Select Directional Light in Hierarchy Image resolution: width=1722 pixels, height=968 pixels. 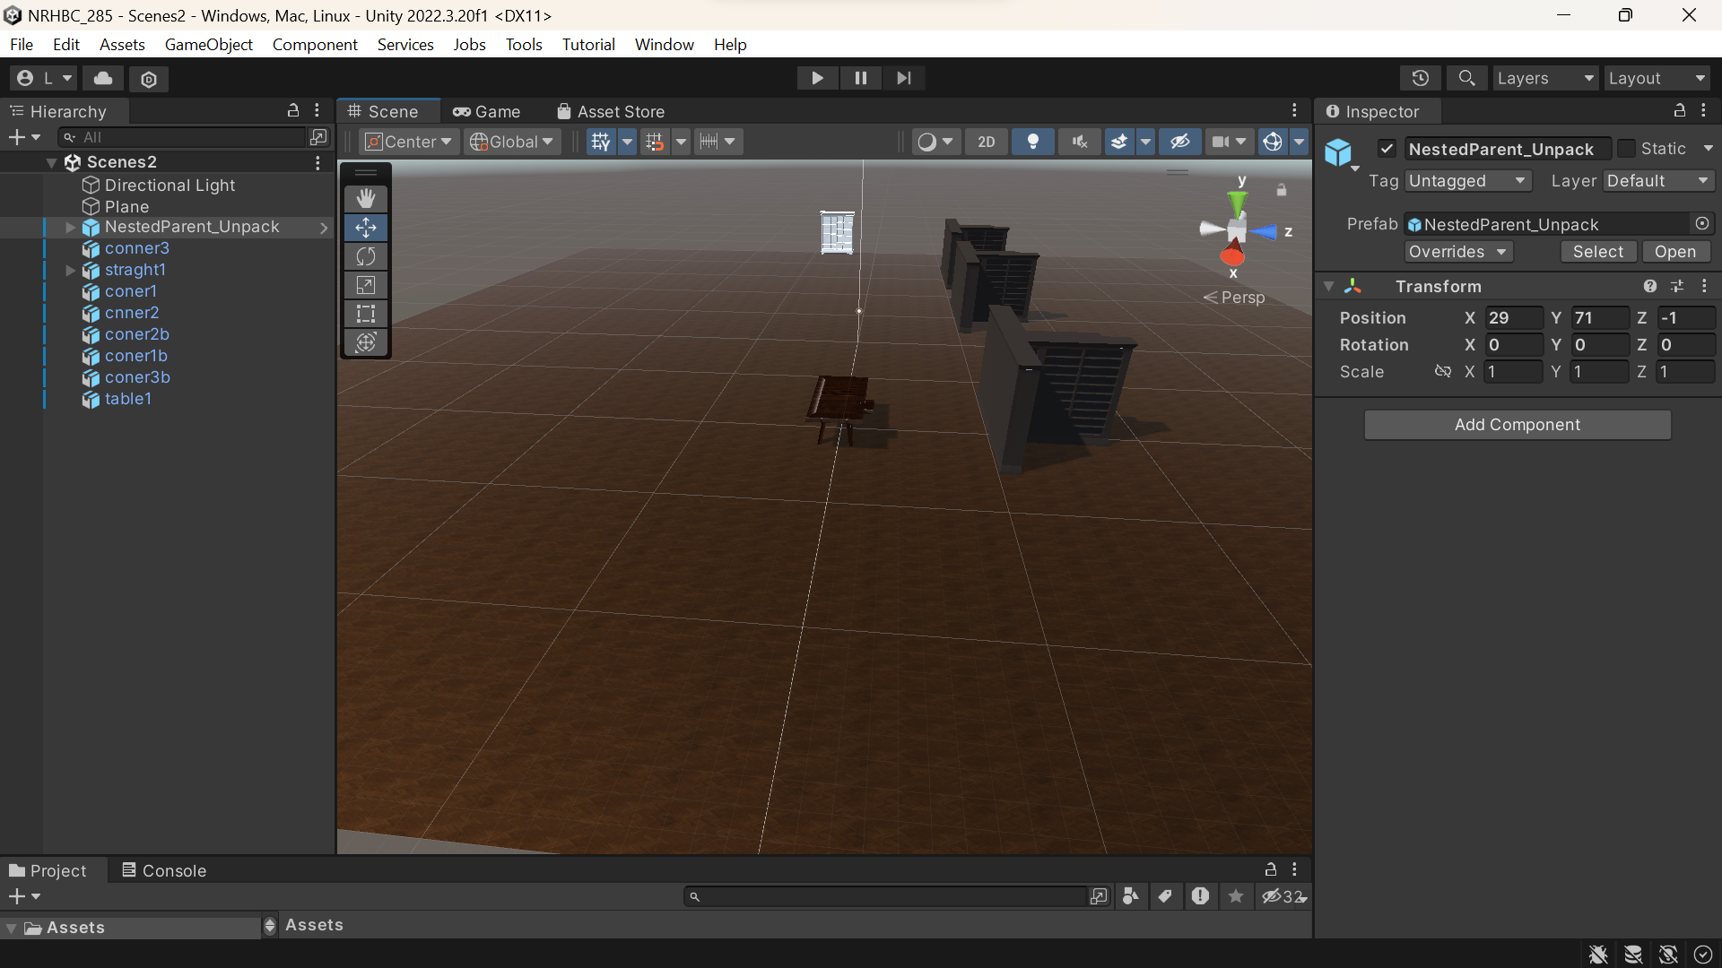pos(170,185)
